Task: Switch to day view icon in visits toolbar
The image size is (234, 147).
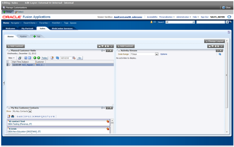Action: point(26,58)
